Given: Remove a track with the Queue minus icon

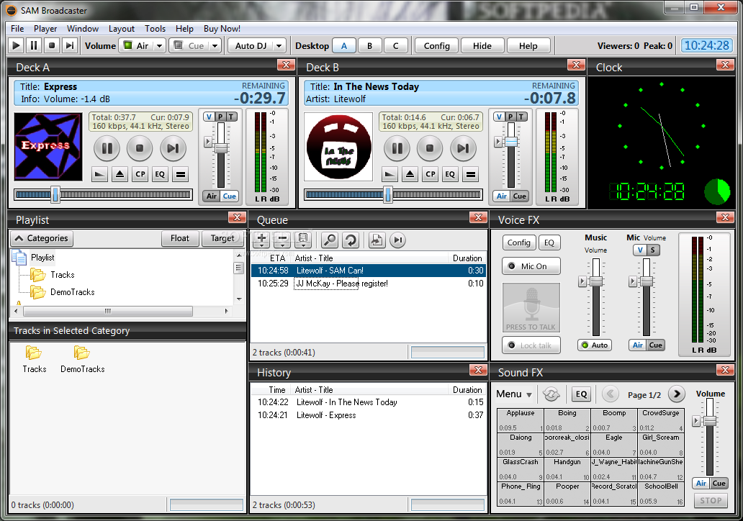Looking at the screenshot, I should pyautogui.click(x=281, y=240).
